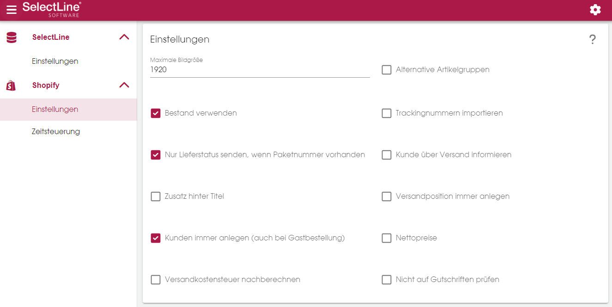Open Einstellungen under SelectLine
612x307 pixels.
(x=55, y=61)
